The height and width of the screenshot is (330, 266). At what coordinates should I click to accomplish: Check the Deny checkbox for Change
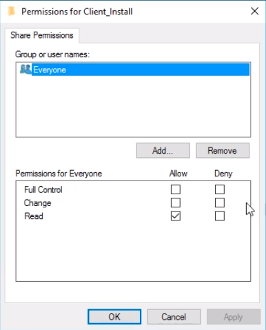tap(220, 203)
